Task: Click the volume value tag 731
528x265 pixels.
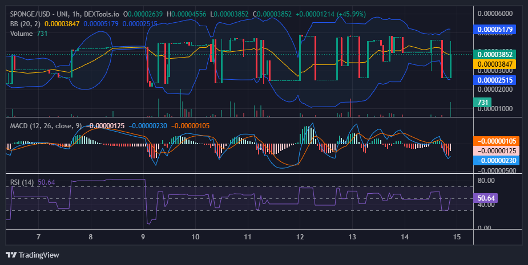Action: coord(482,102)
